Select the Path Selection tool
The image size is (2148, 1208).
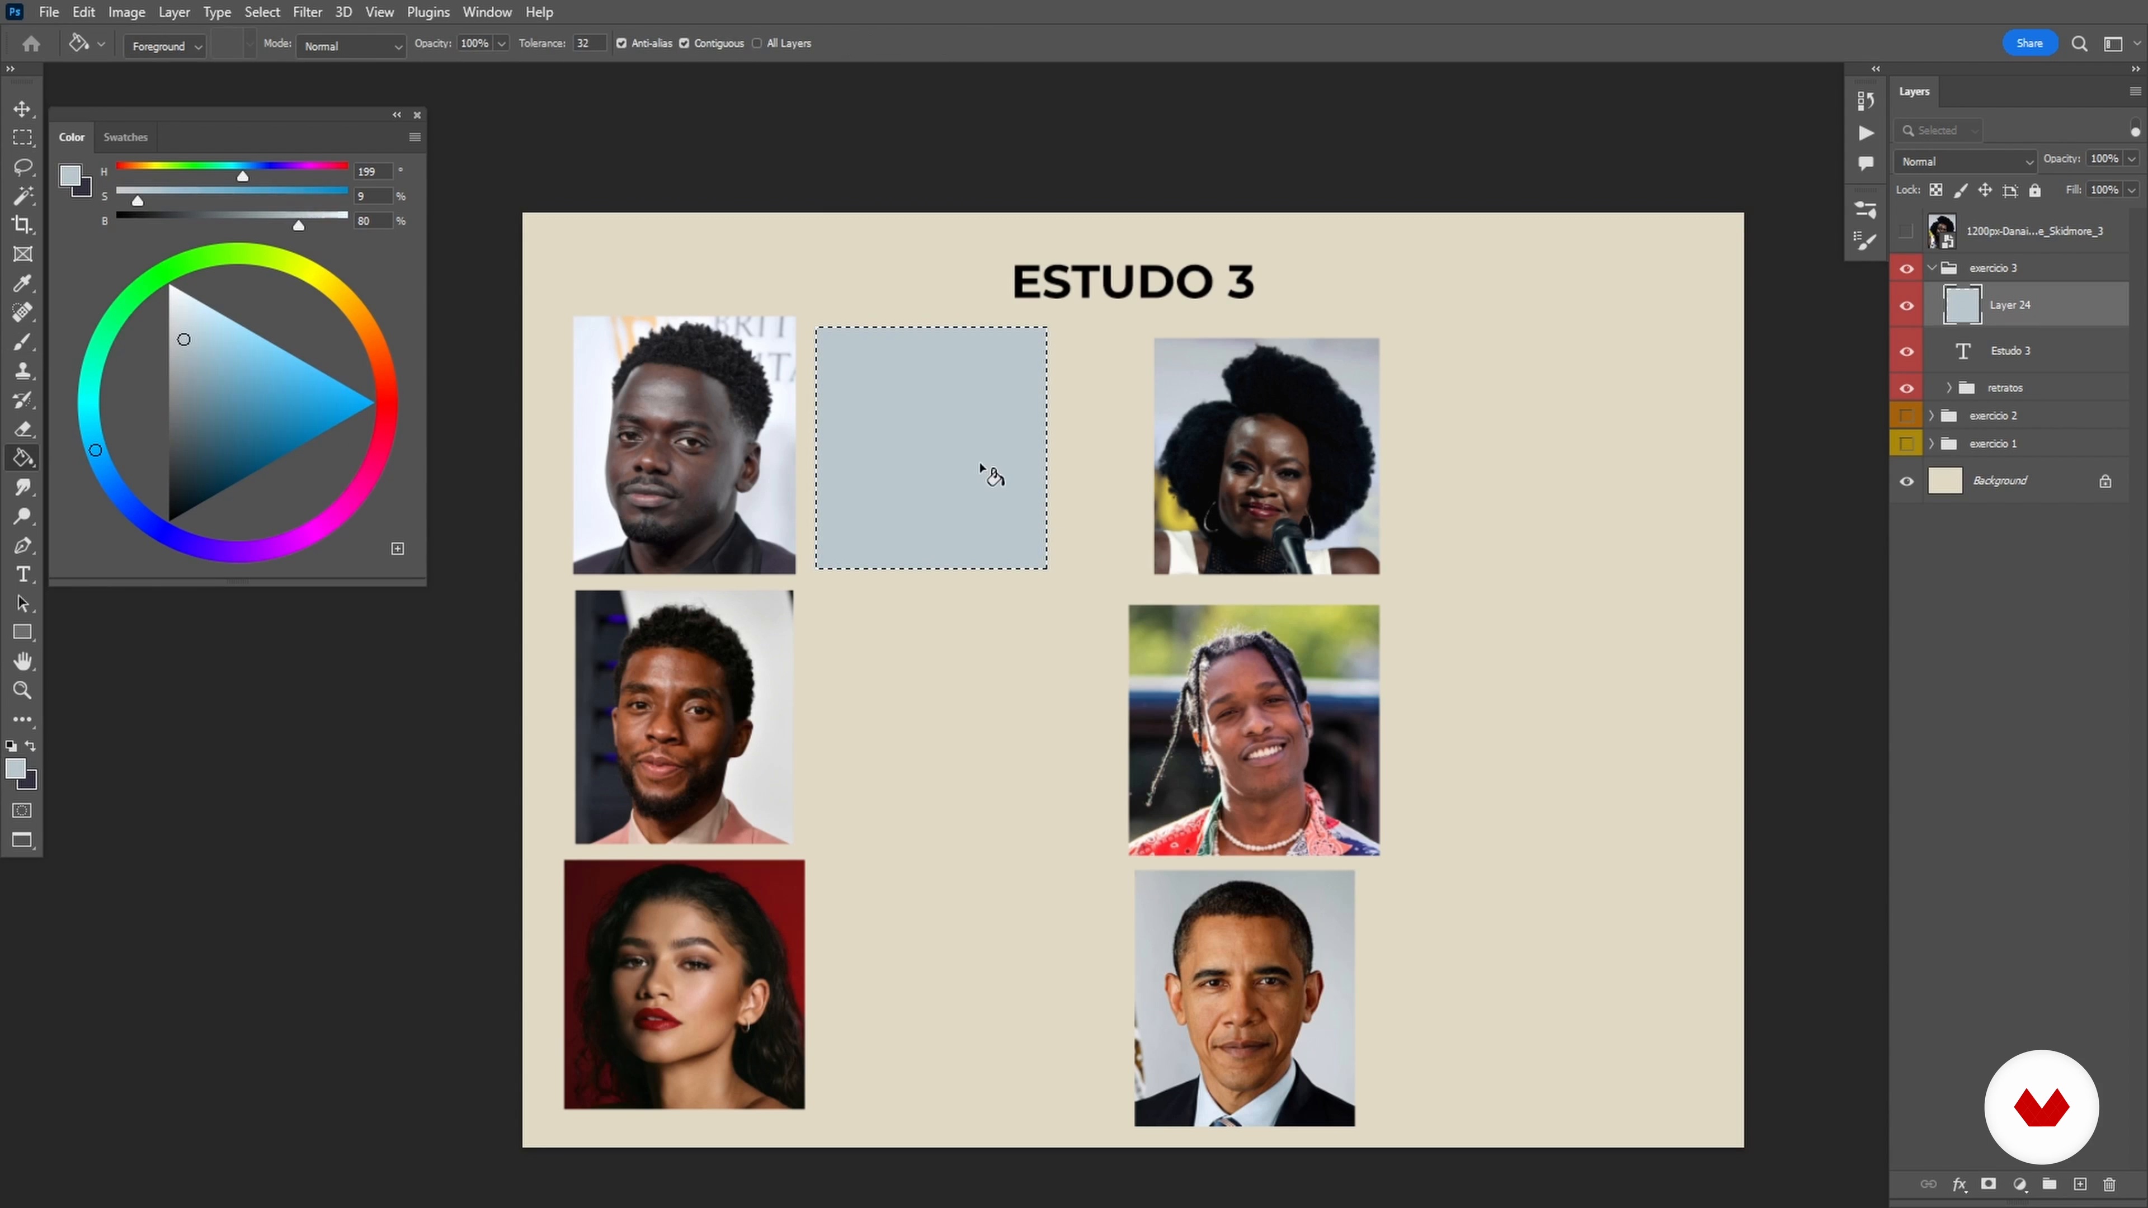pos(22,603)
